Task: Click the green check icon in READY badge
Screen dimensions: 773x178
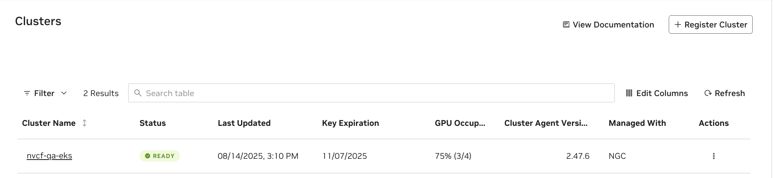Action: pyautogui.click(x=147, y=156)
